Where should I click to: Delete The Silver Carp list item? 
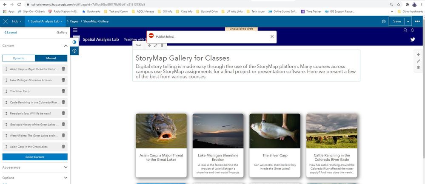(x=63, y=91)
